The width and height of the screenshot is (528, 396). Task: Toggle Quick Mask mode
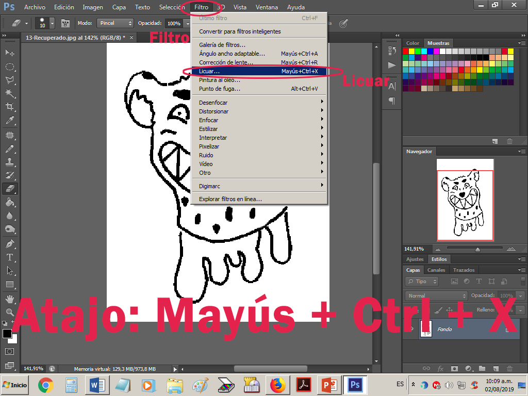click(10, 352)
